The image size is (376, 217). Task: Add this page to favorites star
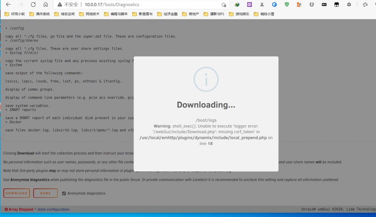(x=224, y=5)
